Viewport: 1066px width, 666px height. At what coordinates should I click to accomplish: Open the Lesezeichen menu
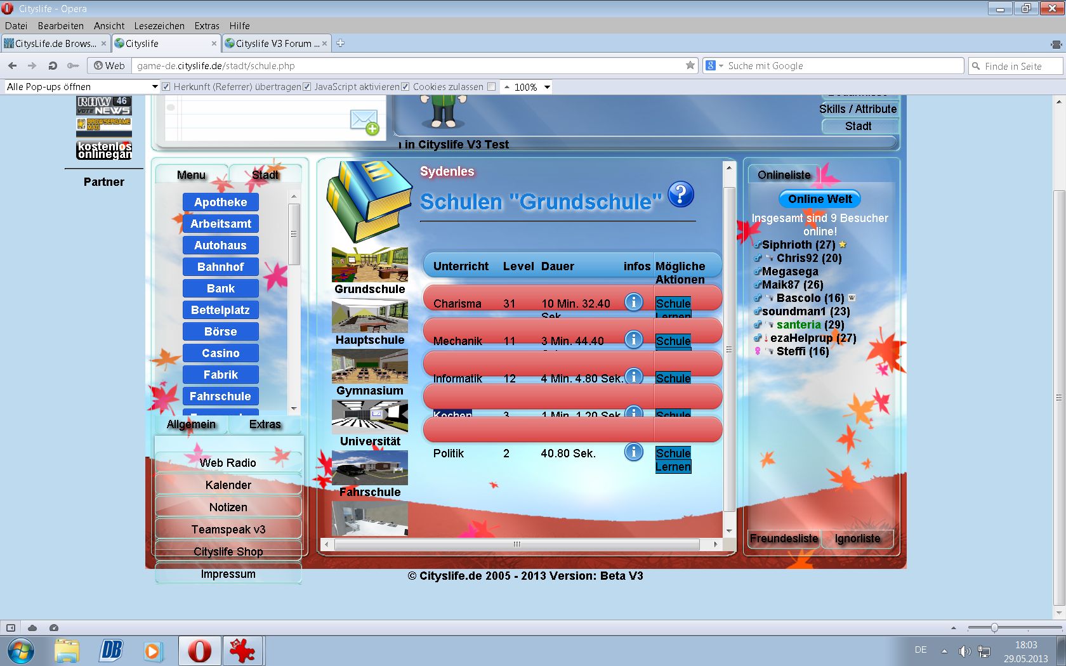coord(159,26)
